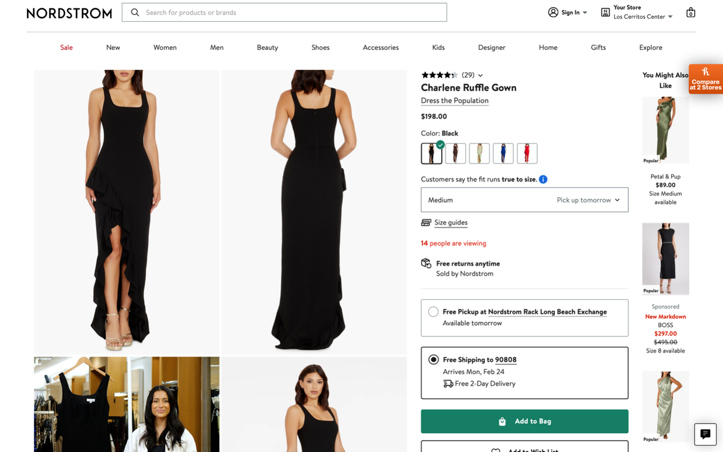Open the Men menu

217,48
